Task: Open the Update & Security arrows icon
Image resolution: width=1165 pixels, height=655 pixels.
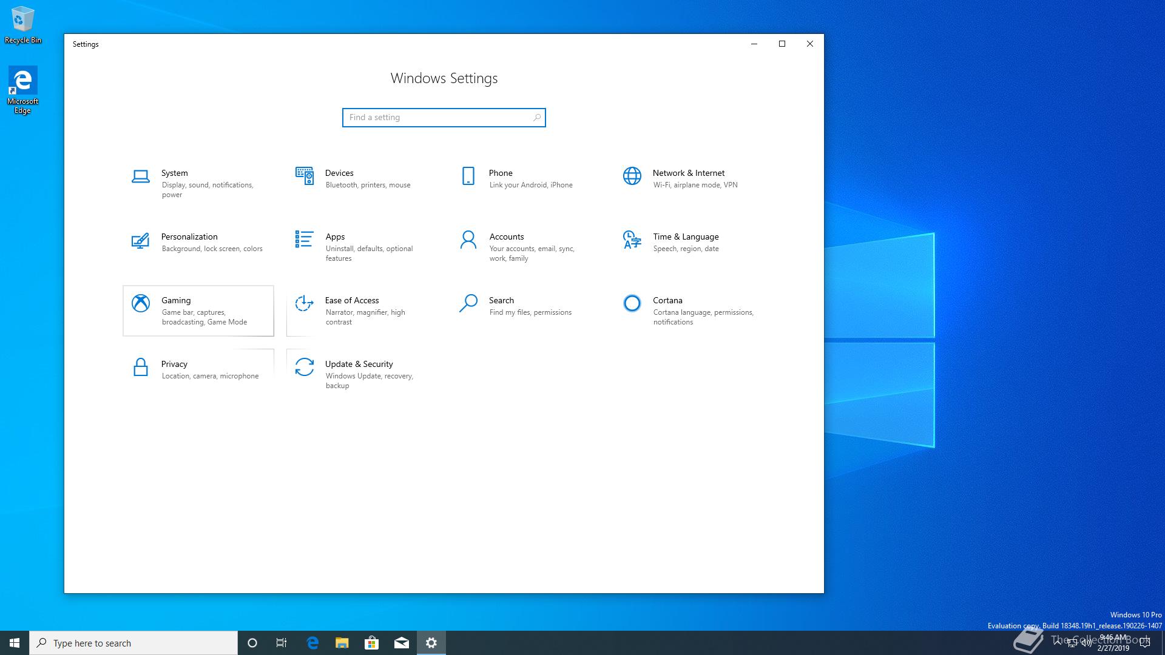Action: (305, 367)
